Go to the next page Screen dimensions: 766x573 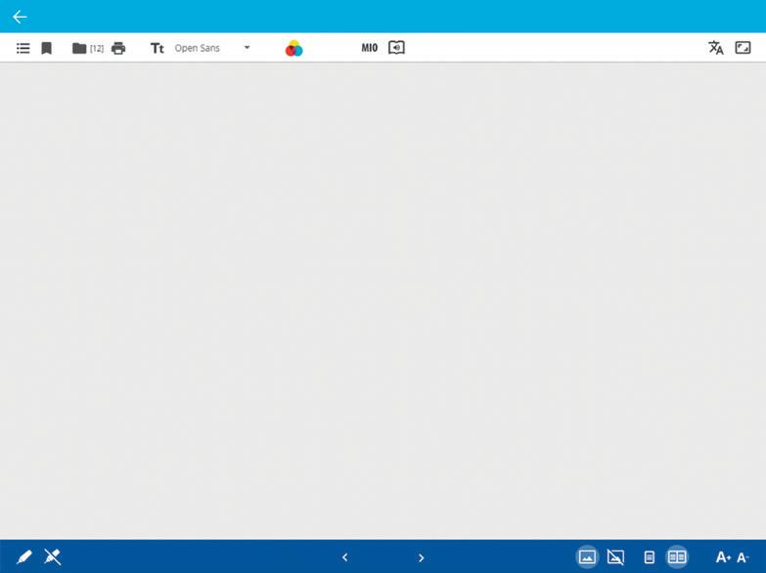421,557
